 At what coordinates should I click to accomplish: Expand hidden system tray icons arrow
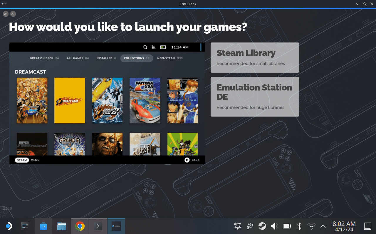coord(323,226)
